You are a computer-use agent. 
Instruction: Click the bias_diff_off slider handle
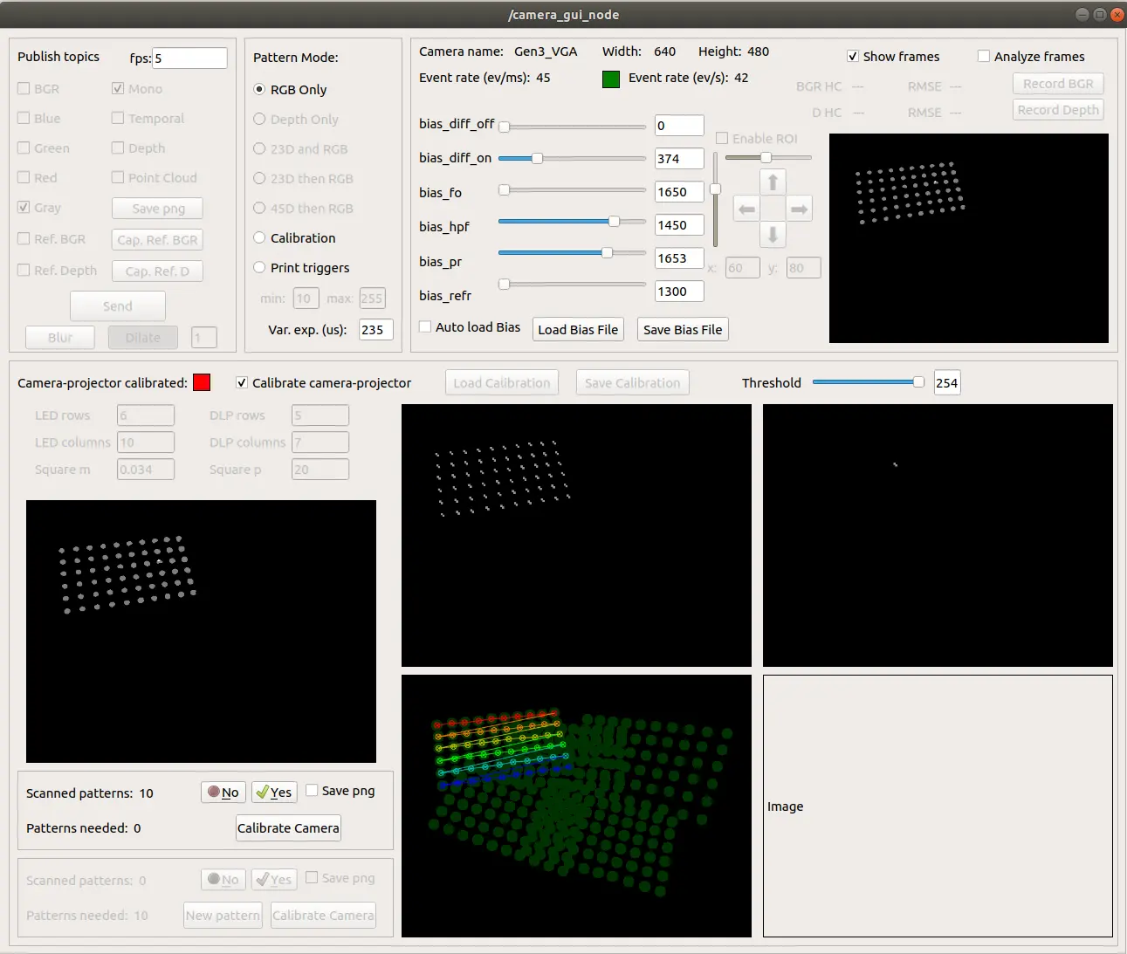click(504, 127)
